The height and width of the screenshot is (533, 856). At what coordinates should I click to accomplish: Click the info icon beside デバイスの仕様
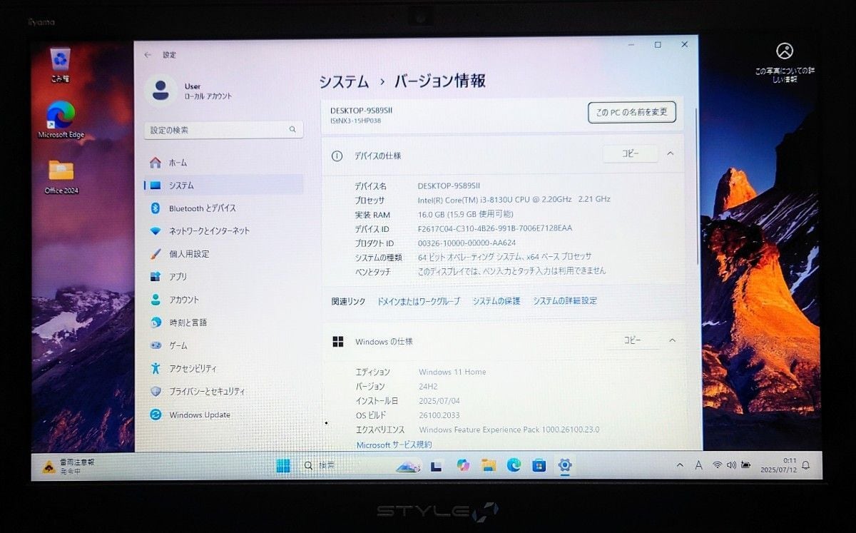(337, 156)
